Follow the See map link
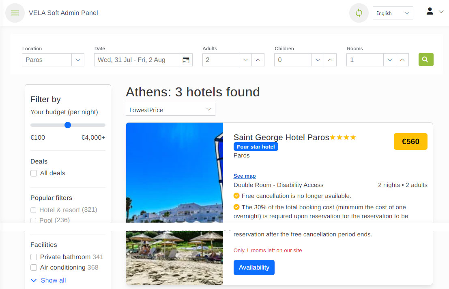Screen dimensions: 449x289 (245, 176)
